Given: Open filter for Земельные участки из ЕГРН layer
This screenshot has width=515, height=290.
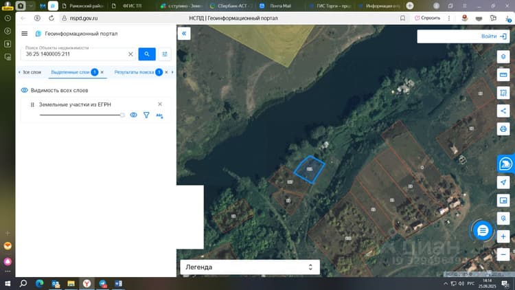Looking at the screenshot, I should click(x=146, y=115).
